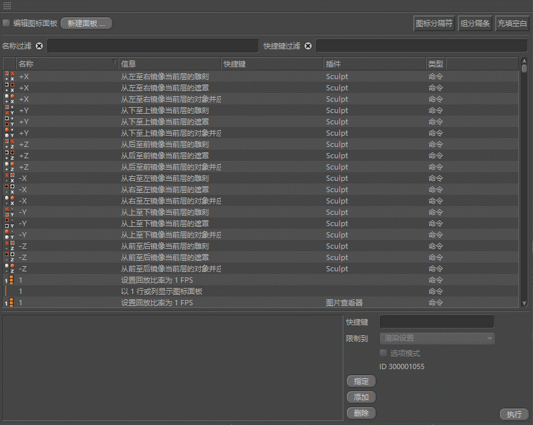533x425 pixels.
Task: Click the list scrollbar down arrow
Action: 524,303
